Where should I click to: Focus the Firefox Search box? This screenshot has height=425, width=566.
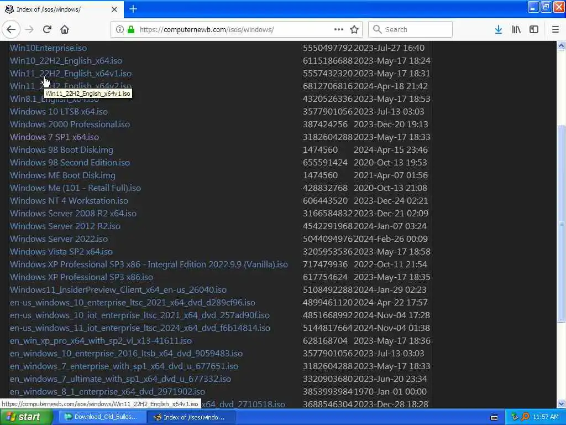coord(410,30)
